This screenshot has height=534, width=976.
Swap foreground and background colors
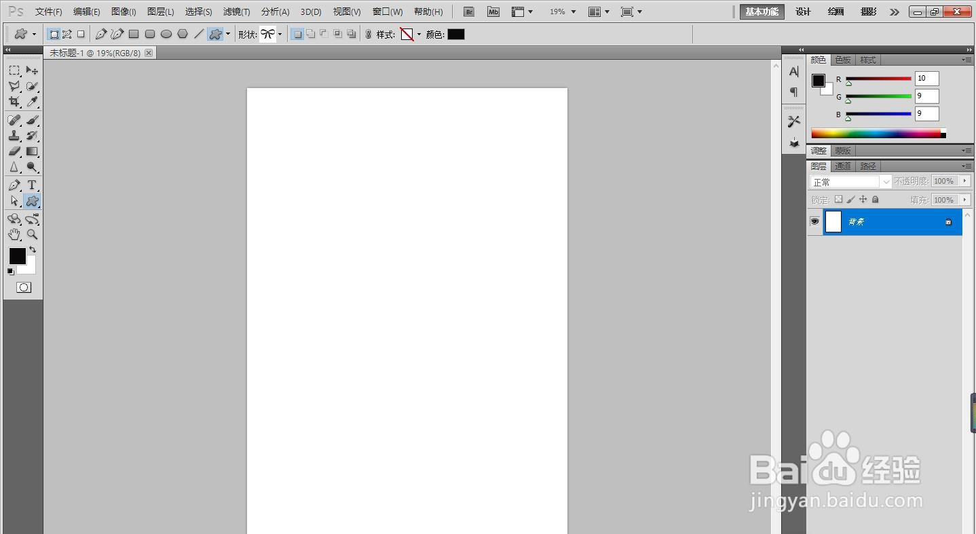pos(32,249)
